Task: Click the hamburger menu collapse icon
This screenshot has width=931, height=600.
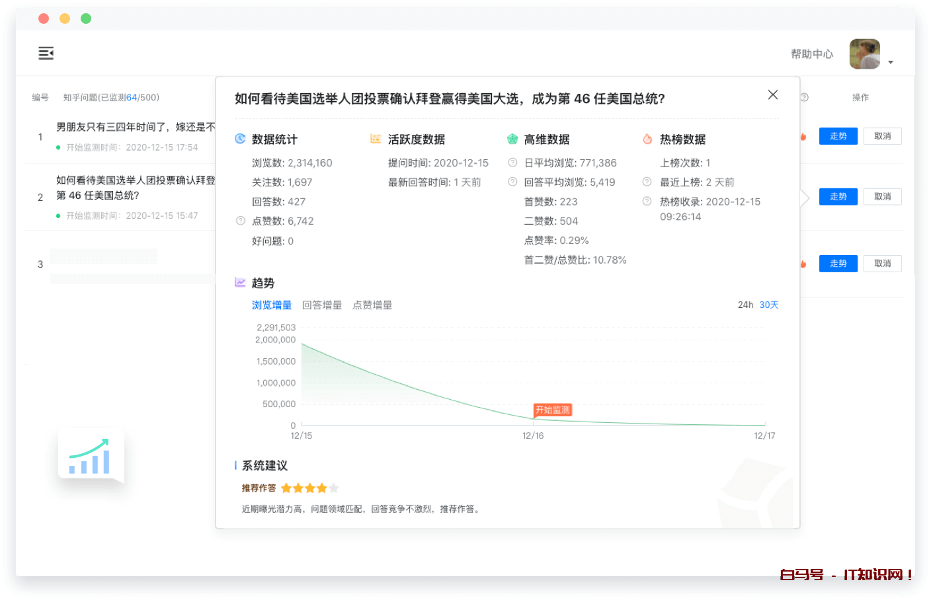Action: pos(46,54)
